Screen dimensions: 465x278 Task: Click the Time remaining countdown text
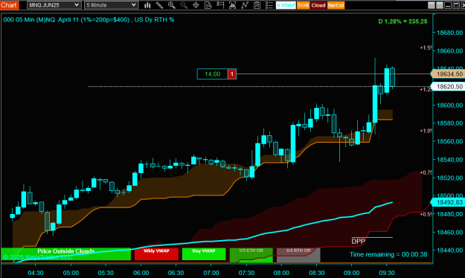tap(388, 255)
